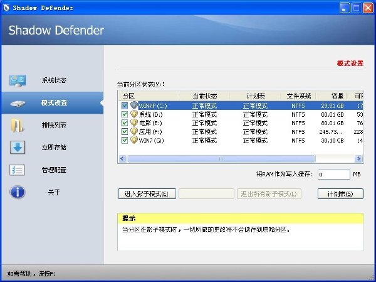Click the Commit Now download arrow icon
This screenshot has width=376, height=282.
(x=18, y=147)
